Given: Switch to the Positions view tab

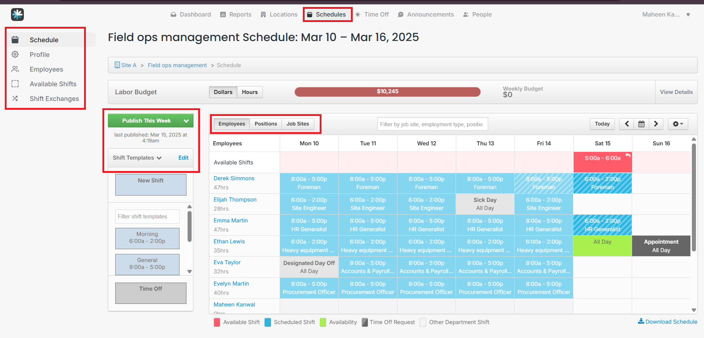Looking at the screenshot, I should coord(266,124).
